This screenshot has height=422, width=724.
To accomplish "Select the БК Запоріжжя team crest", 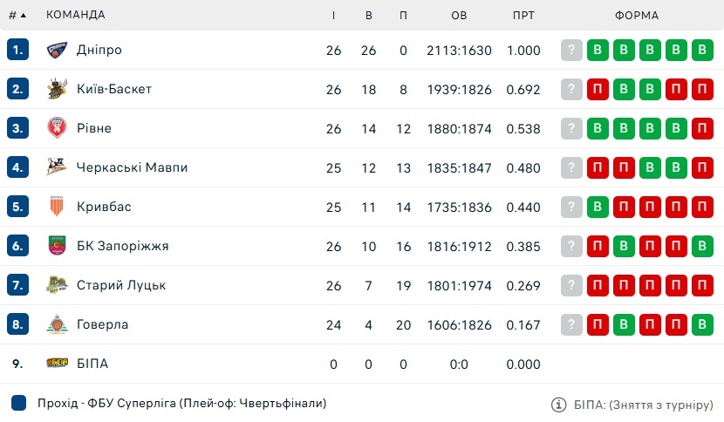I will (x=58, y=246).
